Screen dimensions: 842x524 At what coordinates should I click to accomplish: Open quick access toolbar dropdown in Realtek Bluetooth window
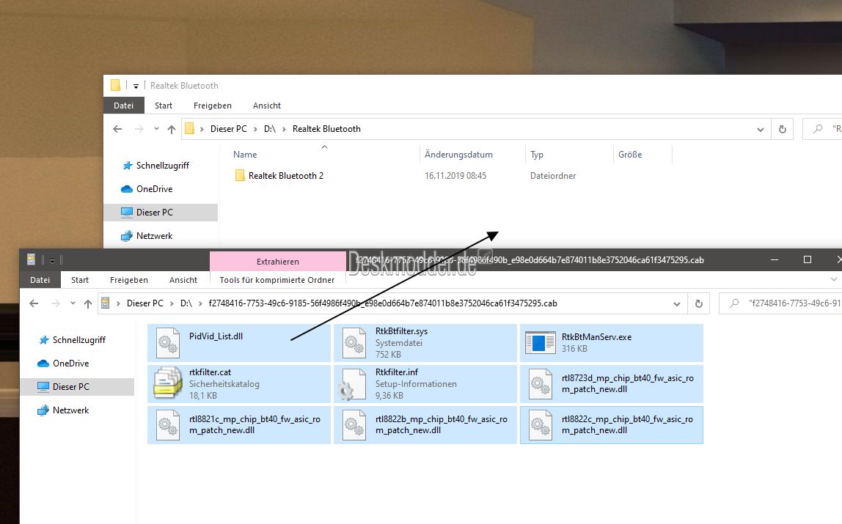[x=136, y=86]
